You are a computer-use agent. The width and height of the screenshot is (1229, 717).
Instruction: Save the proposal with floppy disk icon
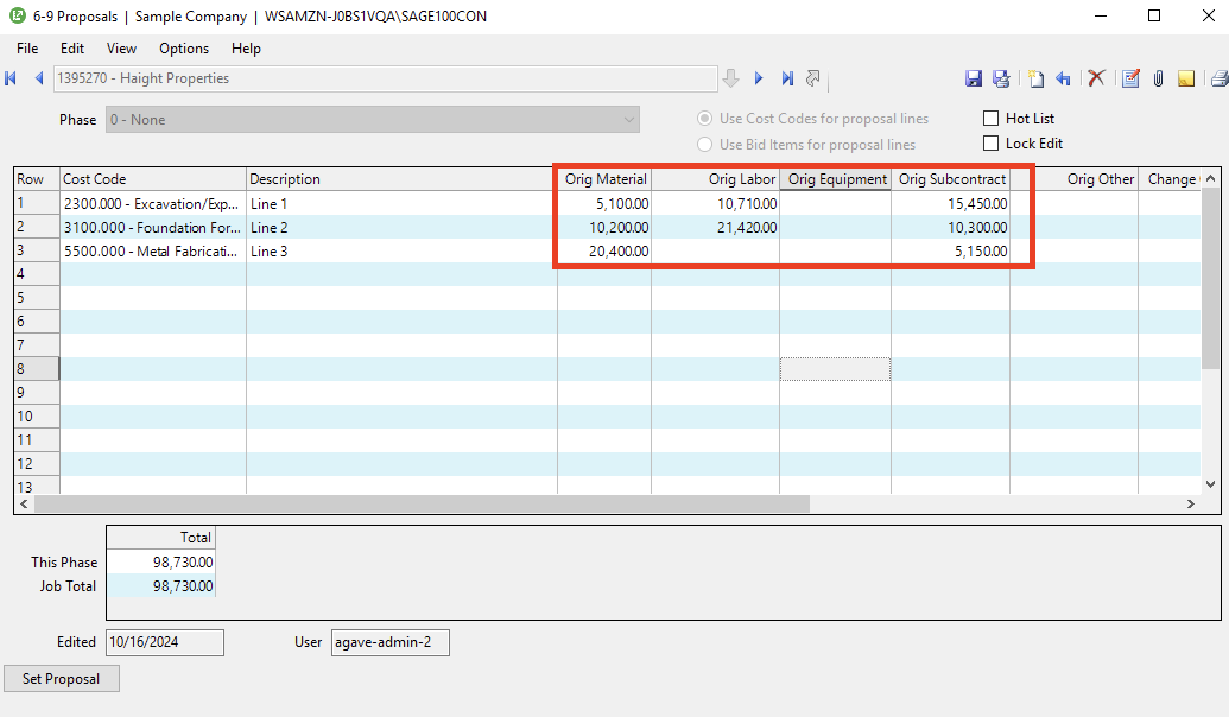coord(974,78)
